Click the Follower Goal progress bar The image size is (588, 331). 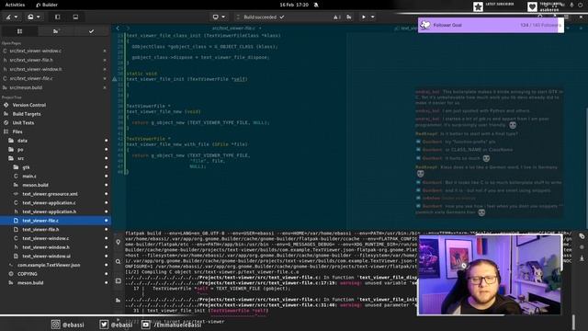491,25
